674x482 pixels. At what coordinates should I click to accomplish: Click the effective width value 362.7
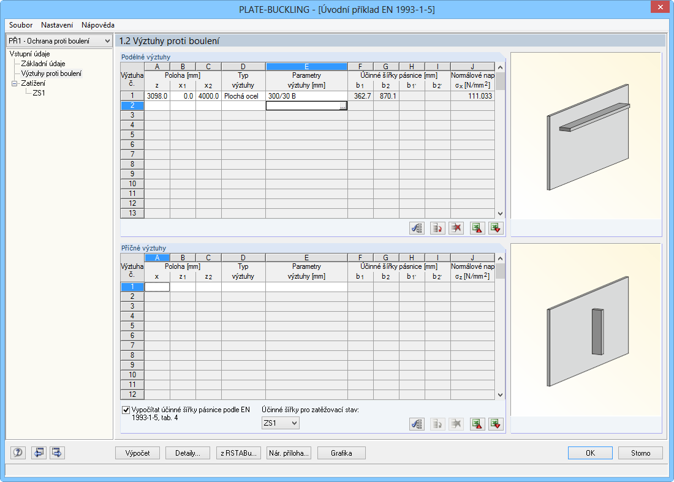click(360, 96)
